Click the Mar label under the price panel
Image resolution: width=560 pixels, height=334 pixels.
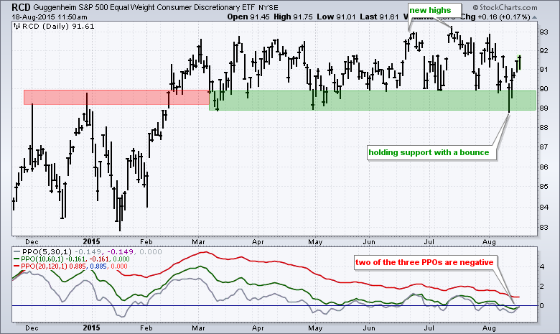pyautogui.click(x=198, y=242)
